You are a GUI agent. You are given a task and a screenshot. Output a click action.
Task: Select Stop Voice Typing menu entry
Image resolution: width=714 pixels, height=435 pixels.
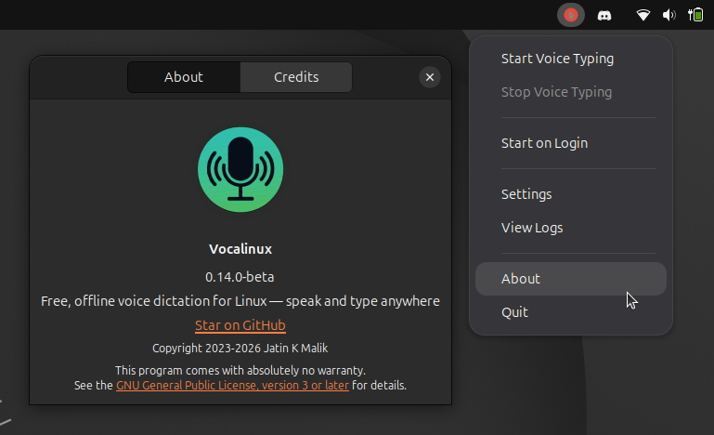click(x=571, y=92)
